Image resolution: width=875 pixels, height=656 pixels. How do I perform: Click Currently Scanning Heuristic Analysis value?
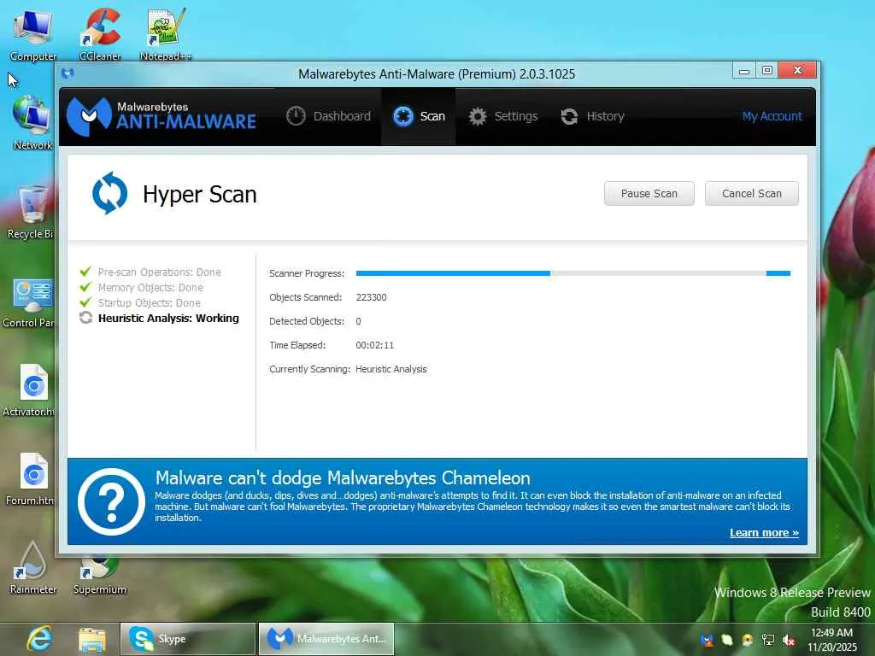coord(391,369)
